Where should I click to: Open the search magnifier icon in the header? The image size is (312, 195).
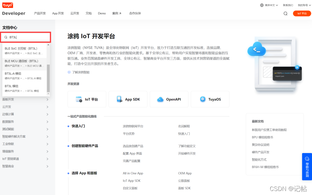point(285,14)
